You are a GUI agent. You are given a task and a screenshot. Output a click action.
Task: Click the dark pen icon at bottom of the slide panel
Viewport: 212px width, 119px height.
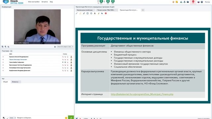tap(77, 118)
